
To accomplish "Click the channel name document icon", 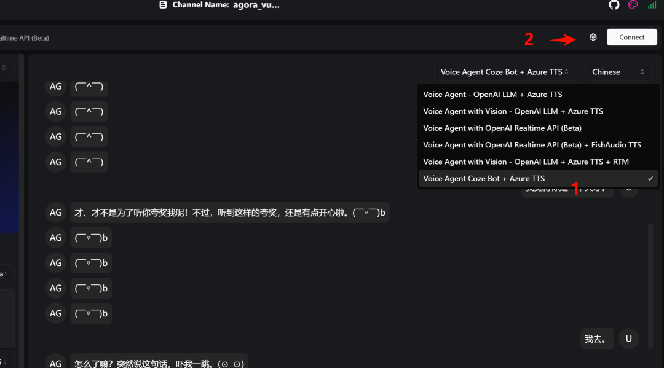I will 163,5.
